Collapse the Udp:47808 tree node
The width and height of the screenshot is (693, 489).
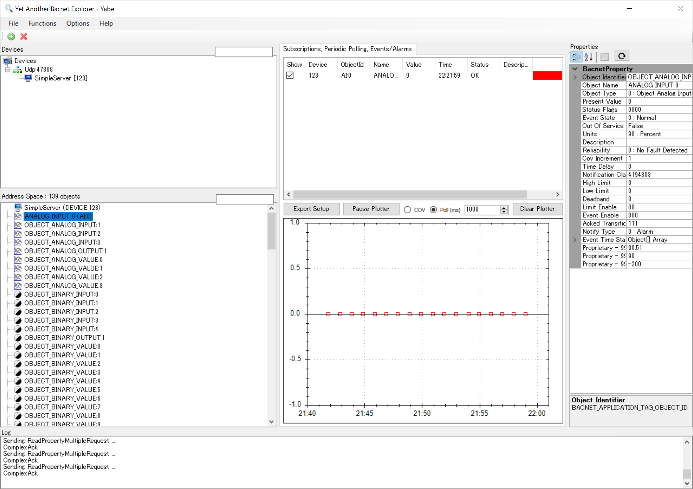[x=8, y=69]
